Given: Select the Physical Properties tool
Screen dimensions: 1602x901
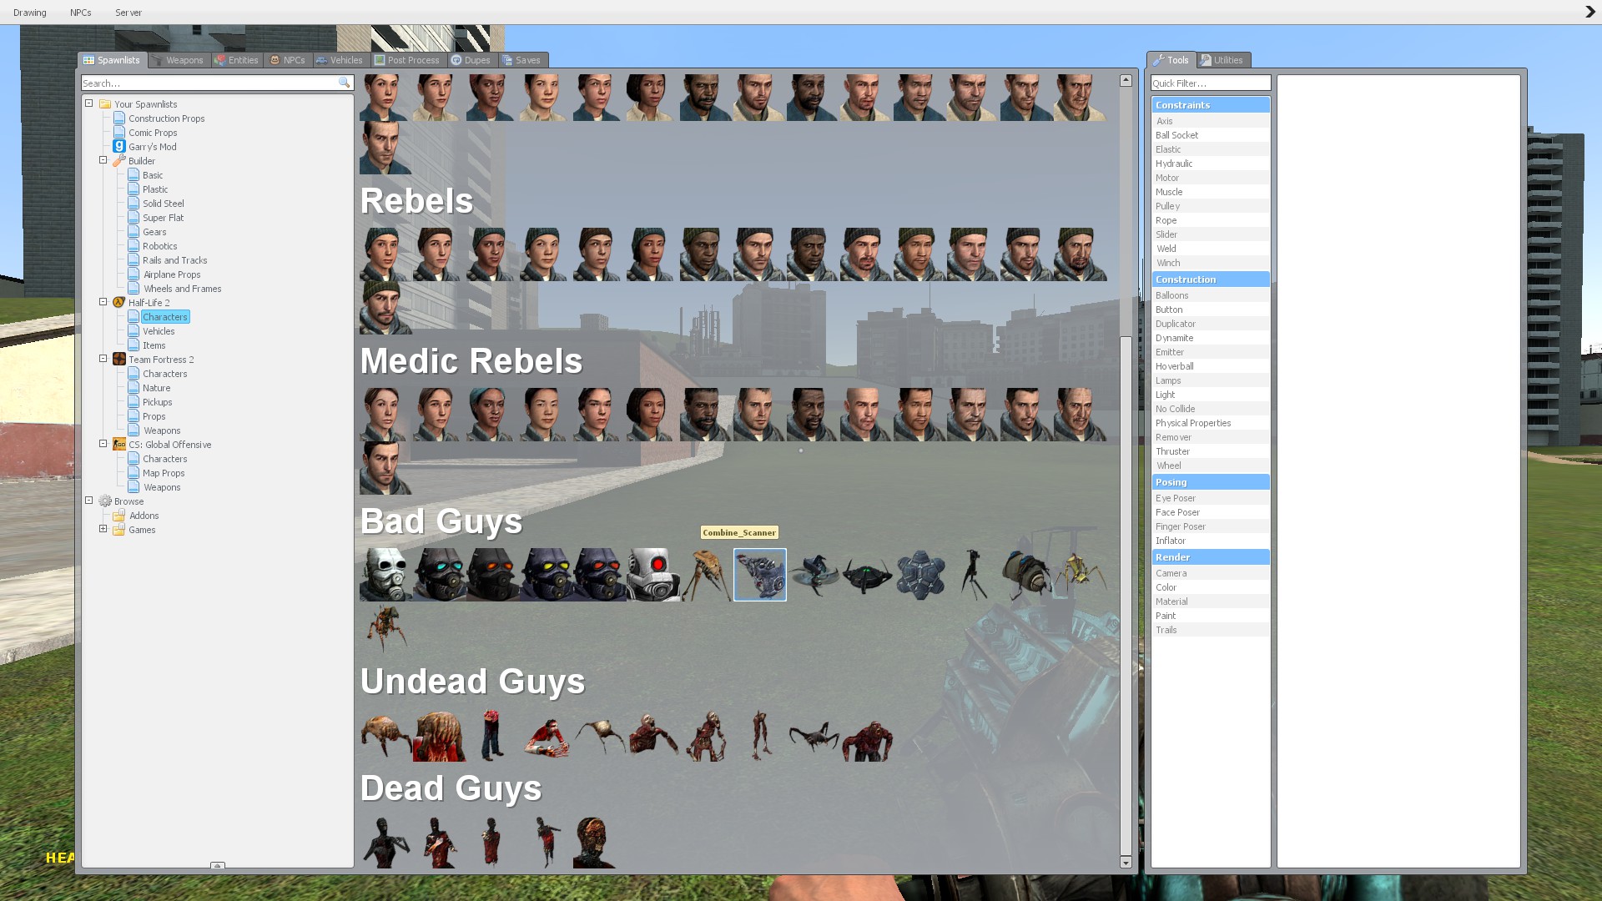Looking at the screenshot, I should point(1211,423).
